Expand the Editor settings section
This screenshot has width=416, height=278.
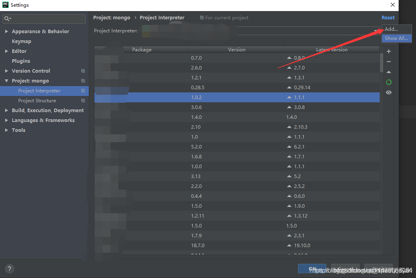tap(6, 51)
